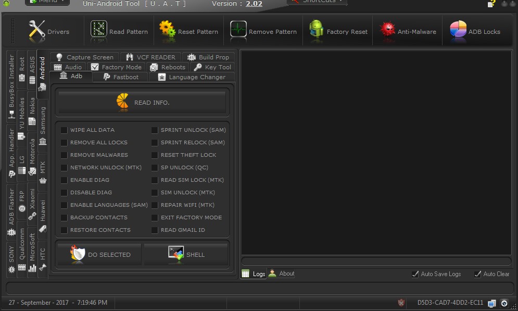Check ENABLE DIAG option

64,180
